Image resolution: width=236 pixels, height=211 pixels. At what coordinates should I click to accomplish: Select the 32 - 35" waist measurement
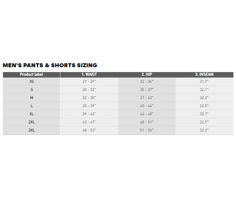[89, 98]
